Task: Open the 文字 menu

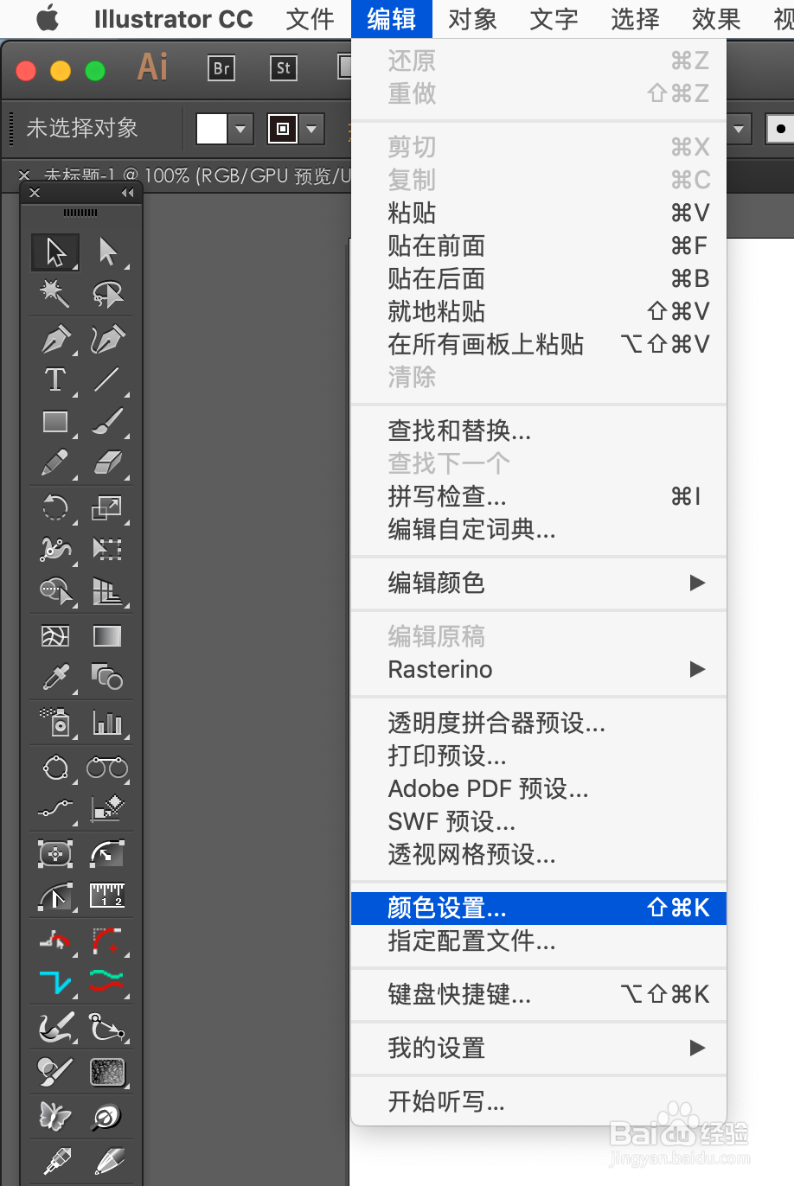Action: (x=554, y=19)
